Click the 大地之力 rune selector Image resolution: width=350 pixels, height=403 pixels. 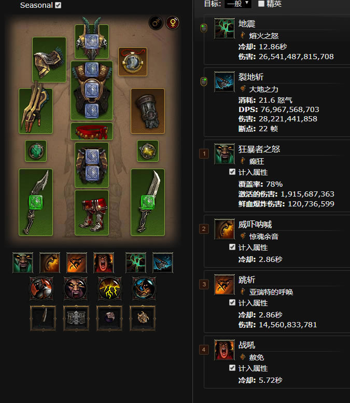coord(260,89)
